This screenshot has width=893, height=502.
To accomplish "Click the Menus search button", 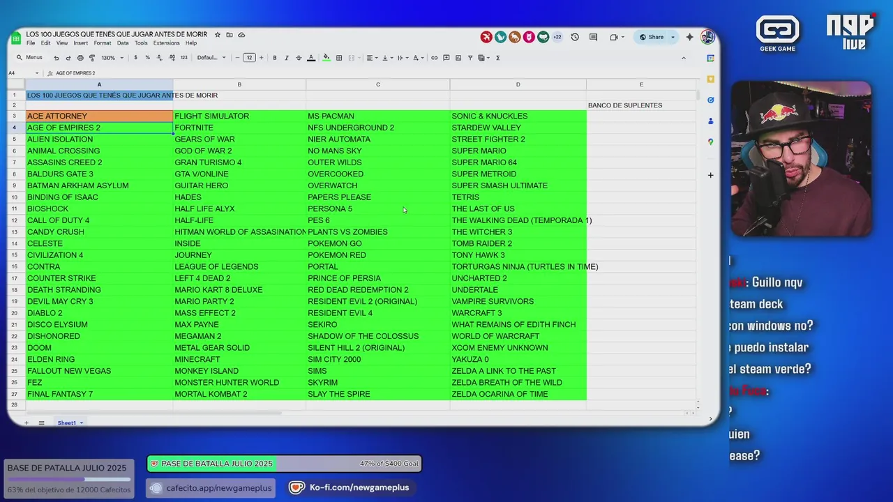I will click(29, 58).
